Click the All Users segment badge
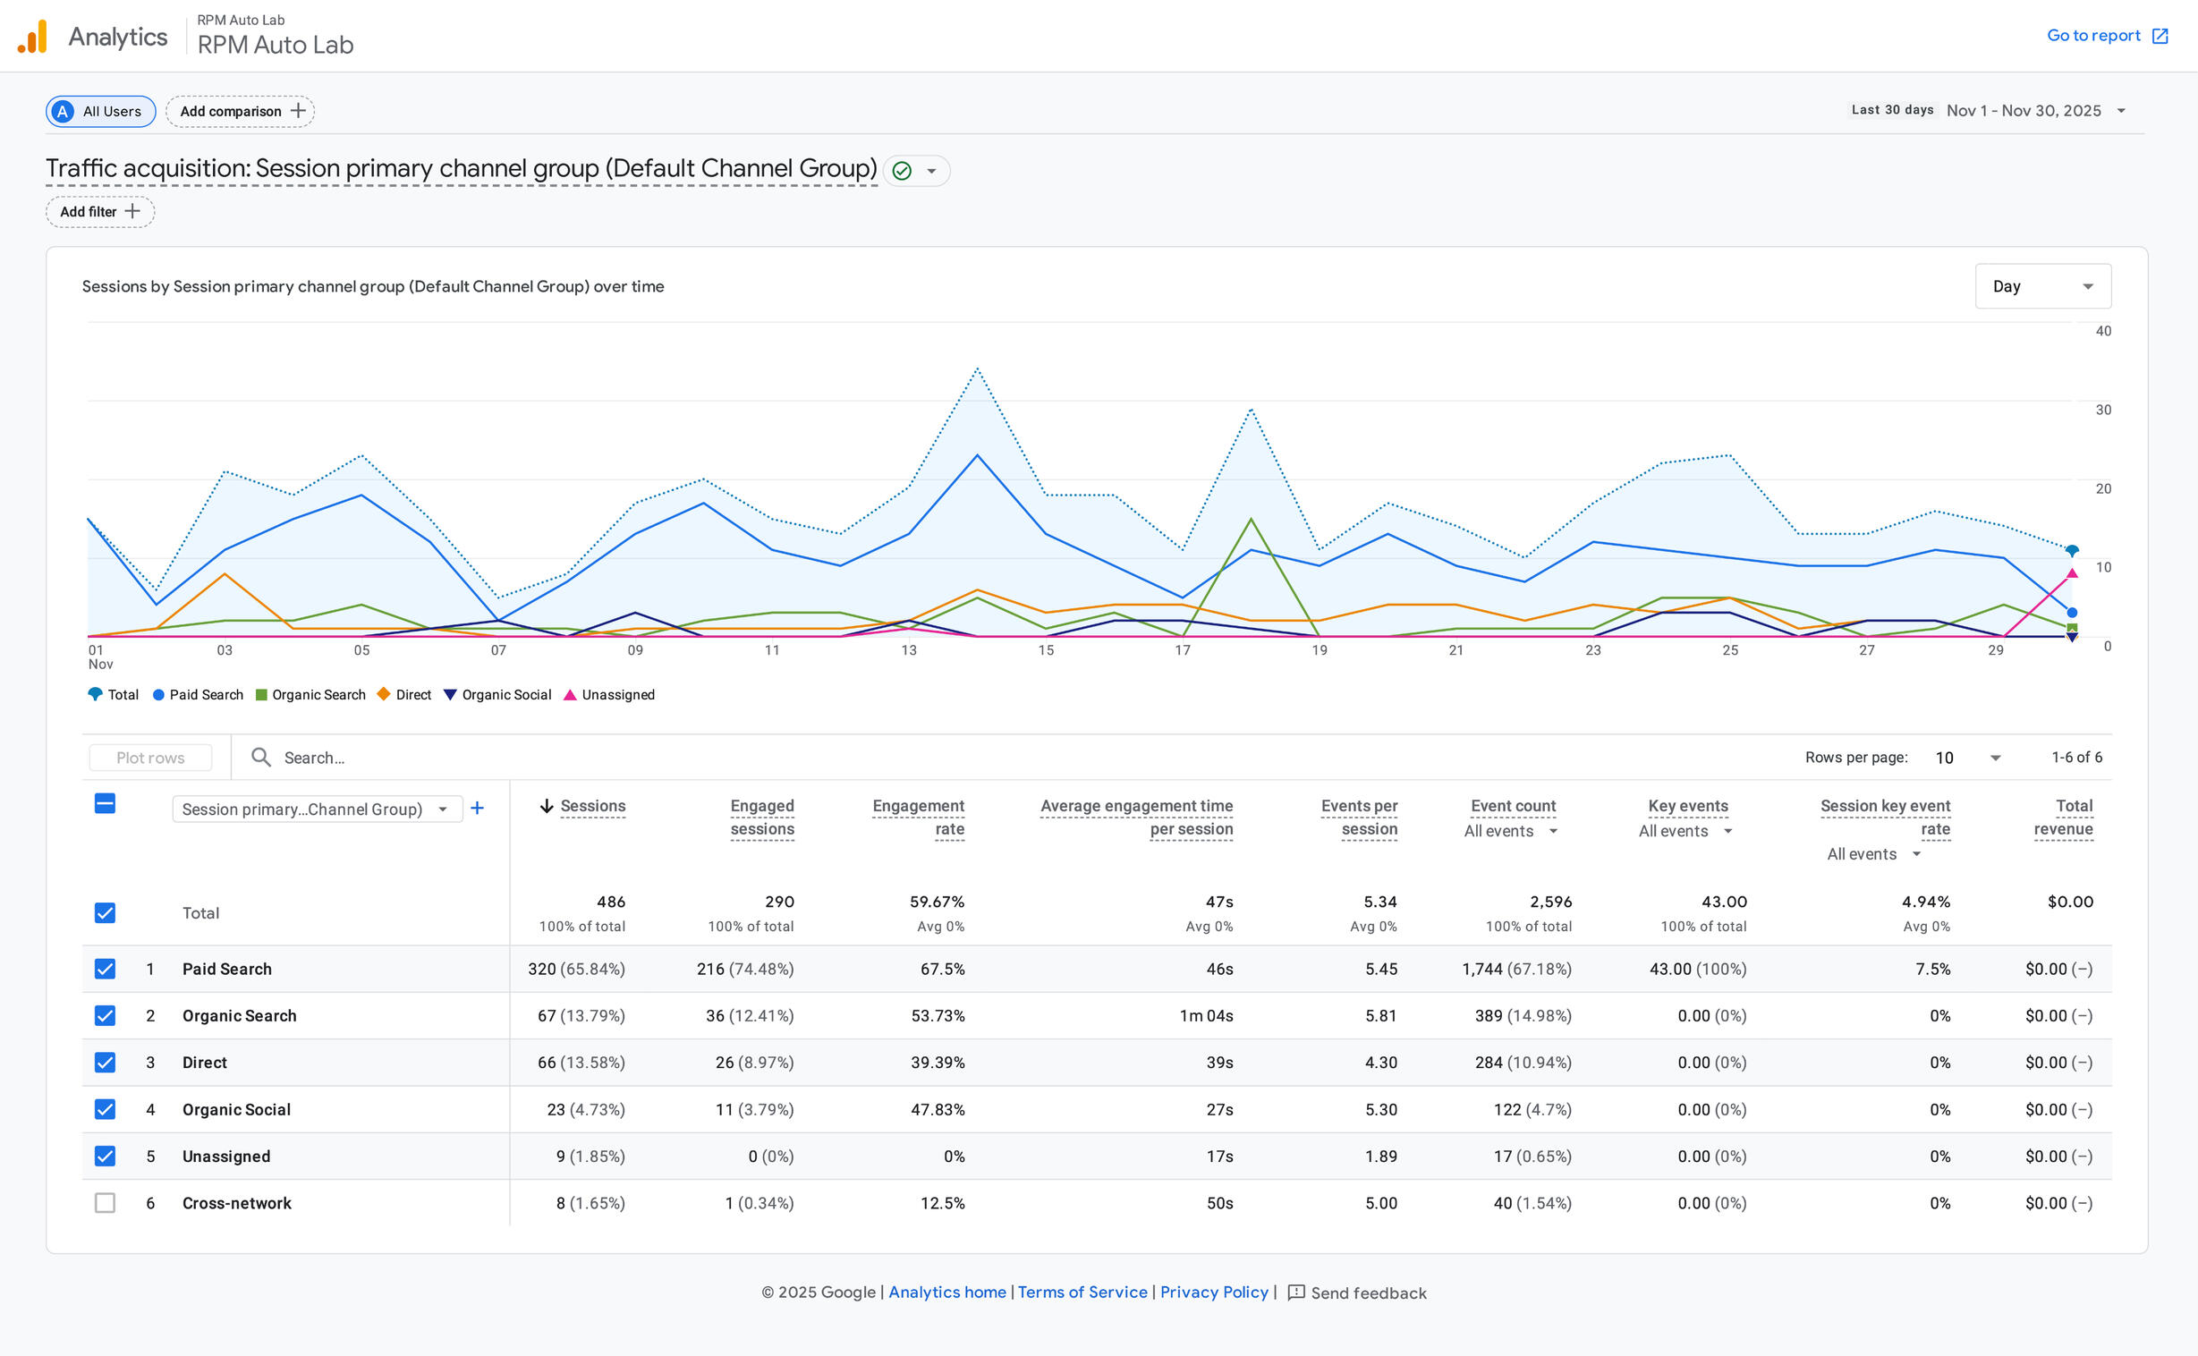Image resolution: width=2198 pixels, height=1356 pixels. 100,111
